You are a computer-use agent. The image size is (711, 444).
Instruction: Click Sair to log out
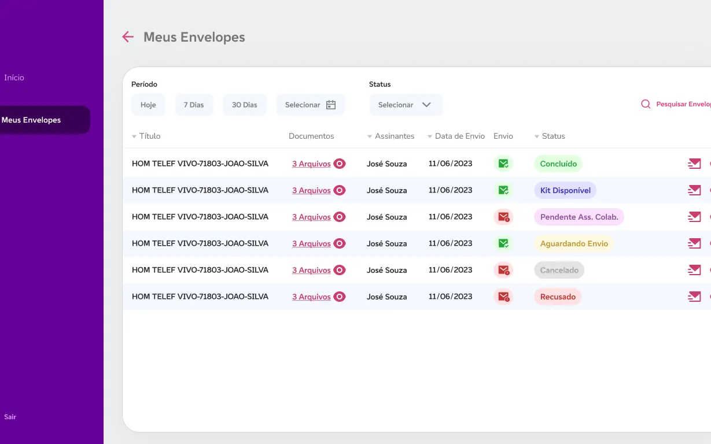[10, 417]
